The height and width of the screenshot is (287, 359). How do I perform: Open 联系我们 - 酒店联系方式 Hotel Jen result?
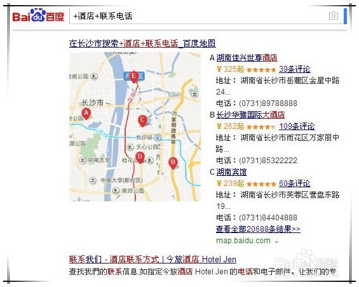[x=152, y=260]
